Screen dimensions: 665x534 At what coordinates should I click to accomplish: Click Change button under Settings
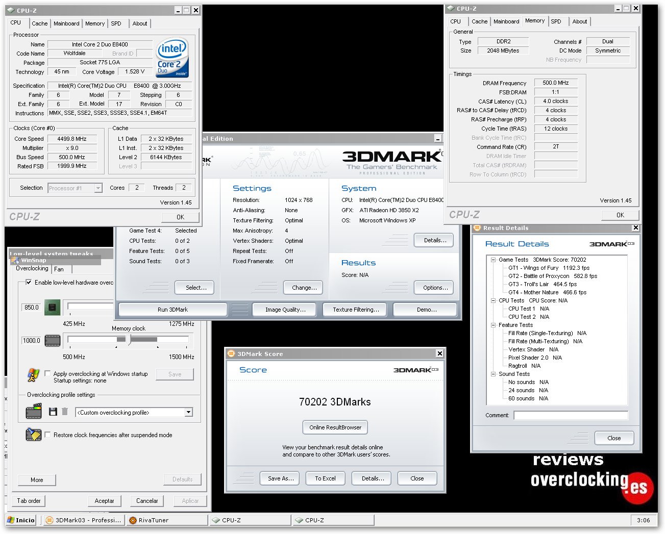[304, 288]
